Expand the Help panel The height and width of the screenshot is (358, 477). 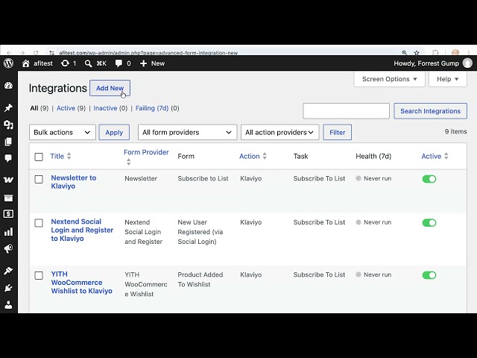click(448, 79)
